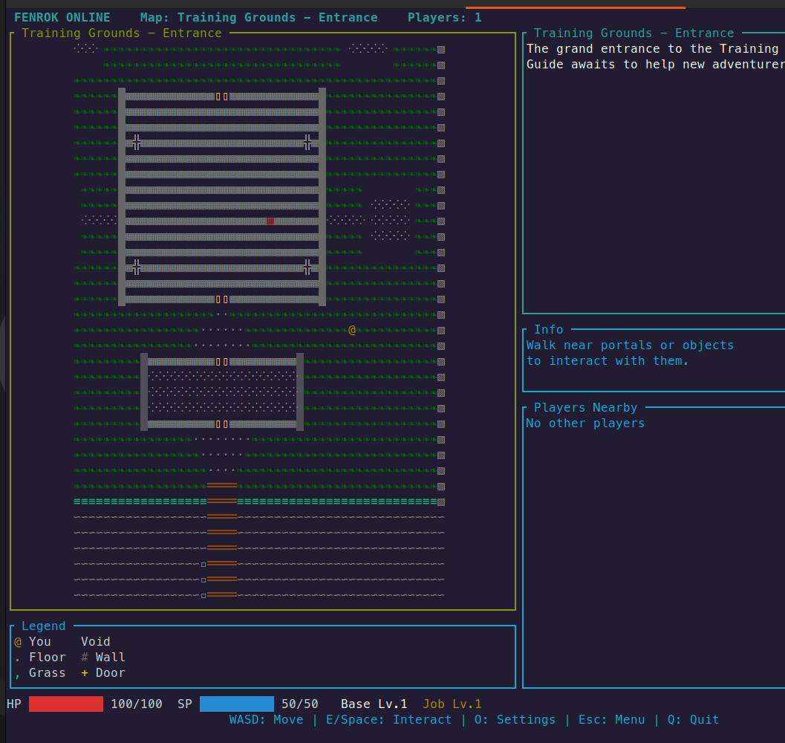Image resolution: width=785 pixels, height=743 pixels.
Task: Select the Info panel title
Action: click(548, 330)
